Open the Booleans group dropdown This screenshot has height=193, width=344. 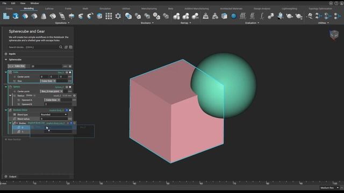point(147,23)
